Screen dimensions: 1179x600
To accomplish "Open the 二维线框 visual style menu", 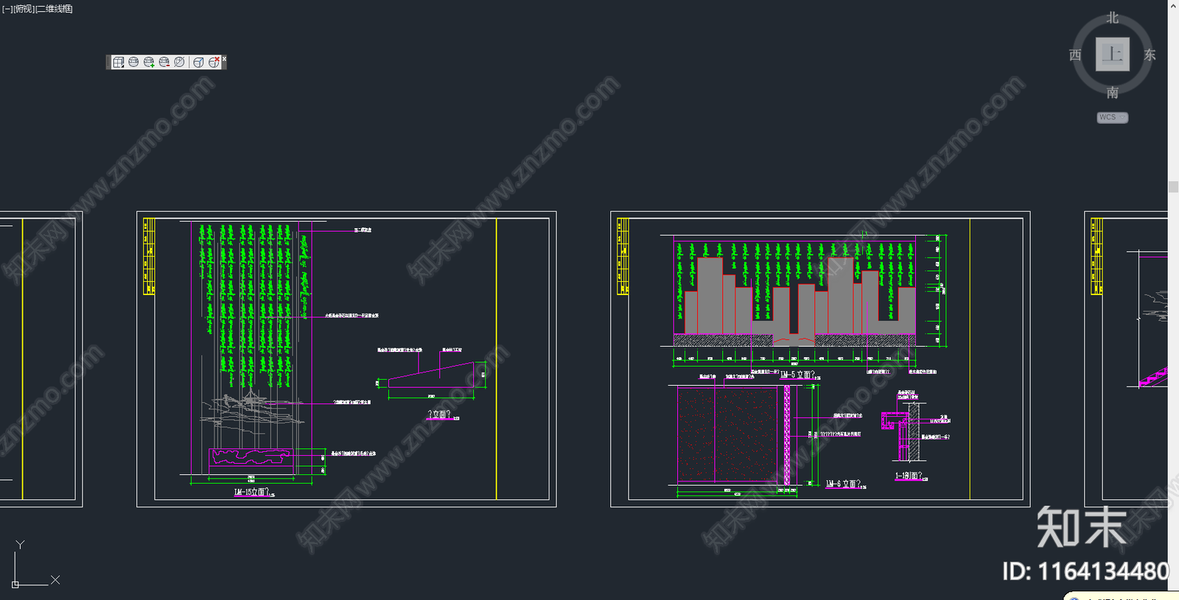I will [55, 9].
